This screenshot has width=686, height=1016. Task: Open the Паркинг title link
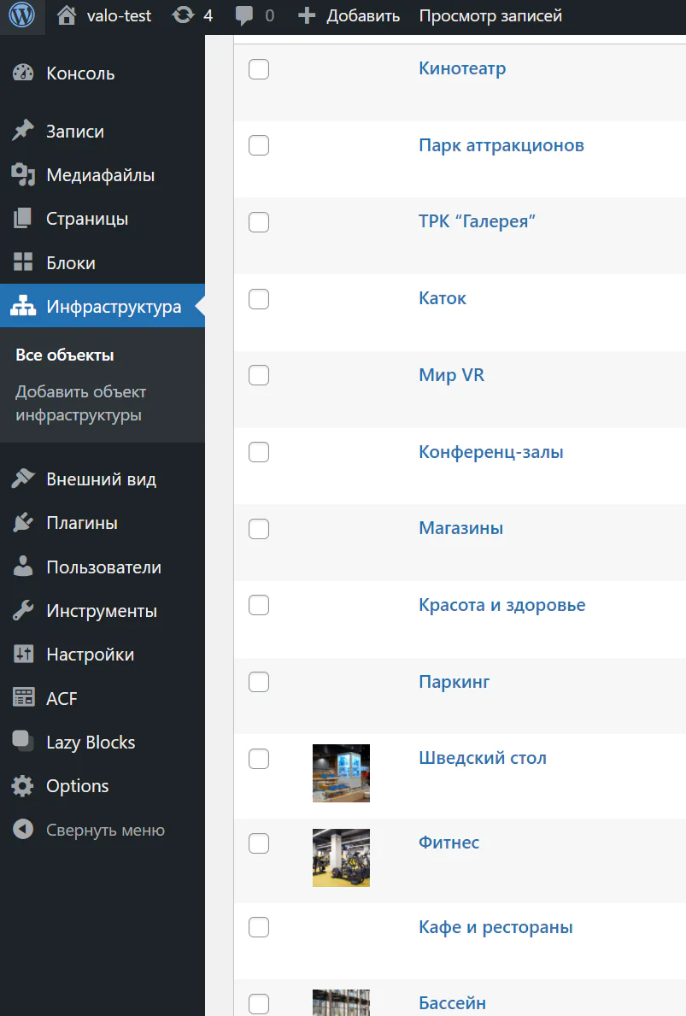[454, 682]
